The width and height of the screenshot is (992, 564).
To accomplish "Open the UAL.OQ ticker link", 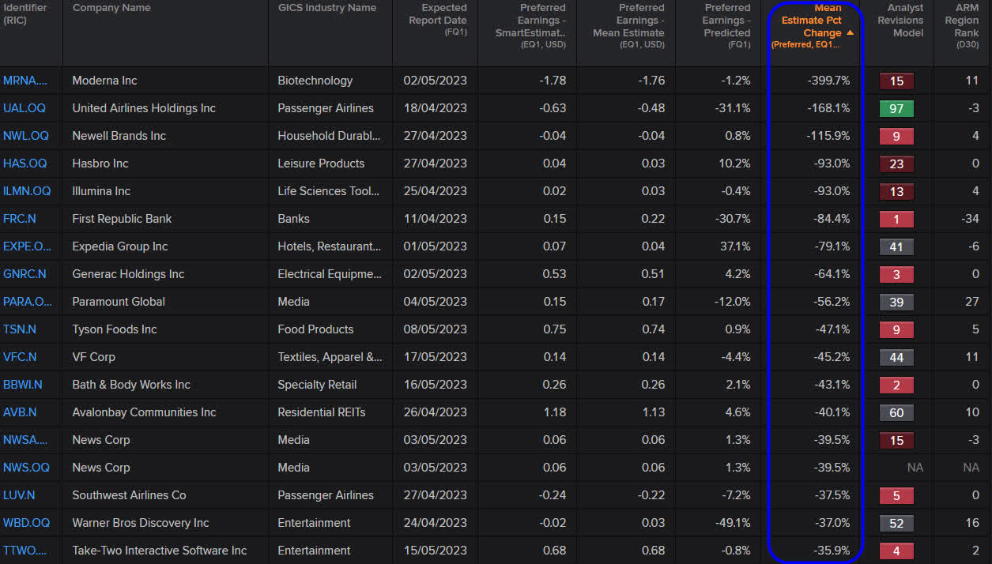I will click(x=24, y=108).
